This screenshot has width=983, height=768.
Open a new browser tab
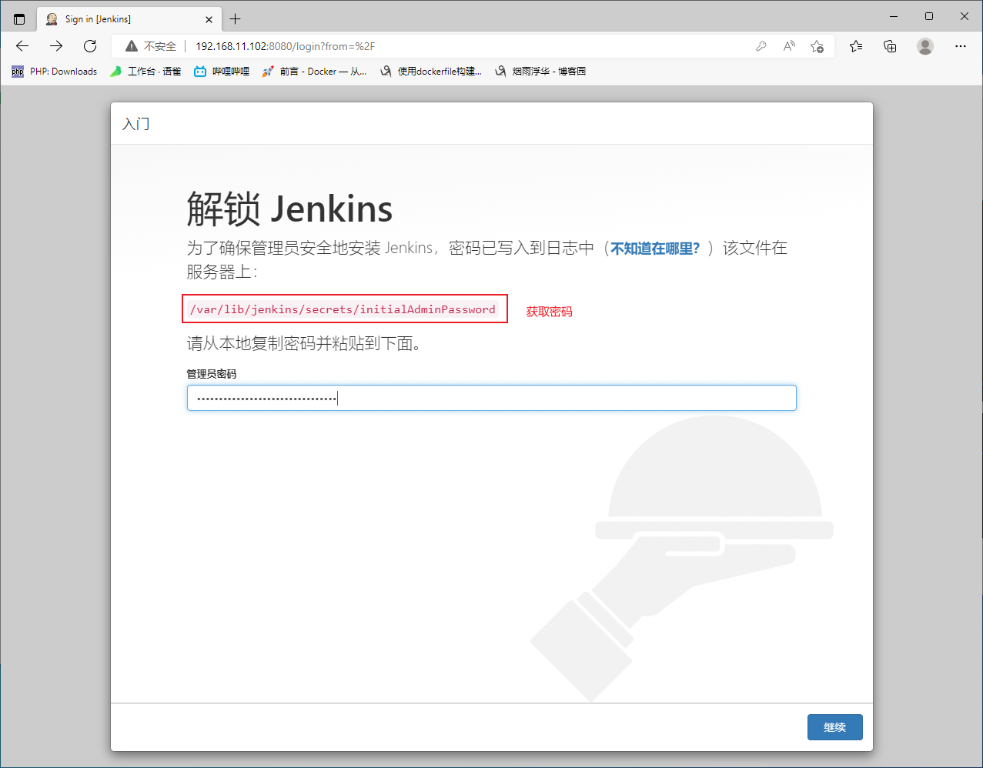(x=236, y=18)
